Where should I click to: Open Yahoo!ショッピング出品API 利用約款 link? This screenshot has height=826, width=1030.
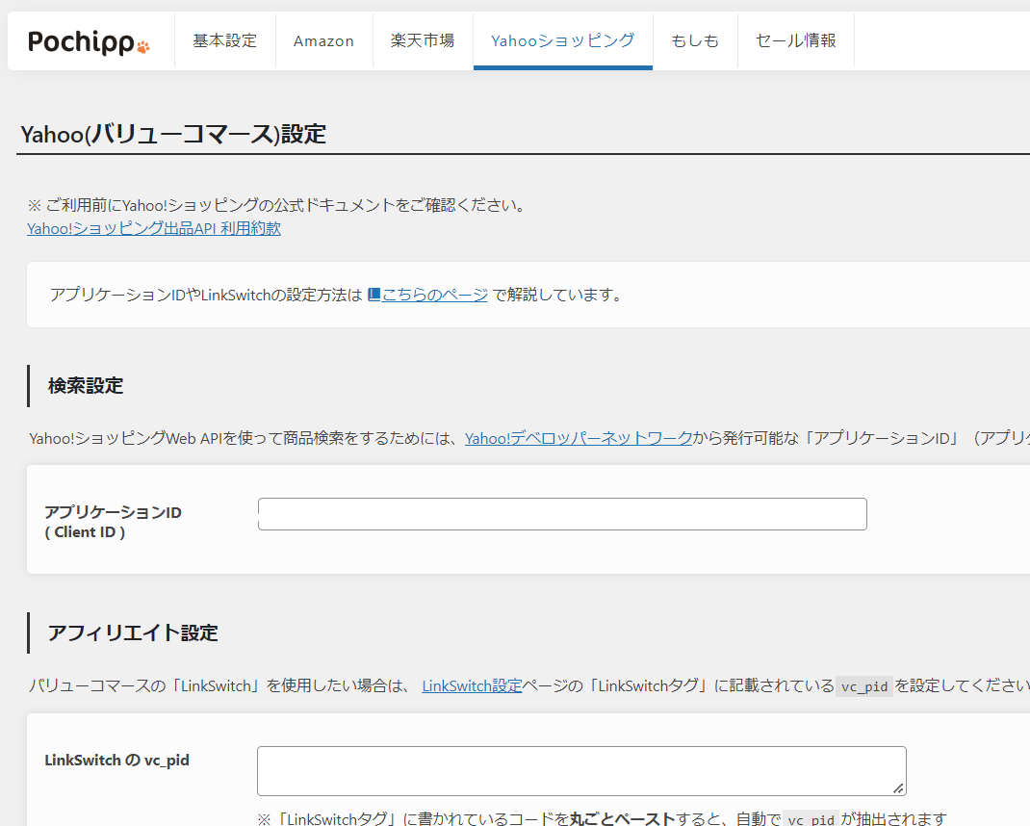click(154, 228)
